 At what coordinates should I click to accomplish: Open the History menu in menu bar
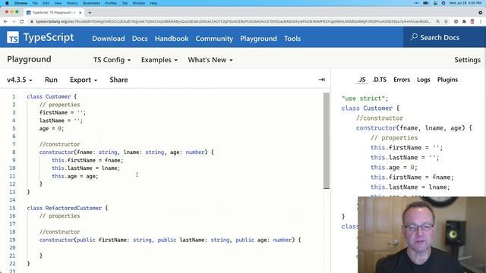point(72,3)
